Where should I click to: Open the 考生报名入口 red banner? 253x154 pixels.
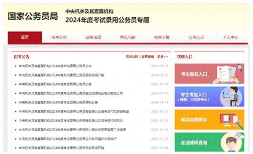coord(210,74)
